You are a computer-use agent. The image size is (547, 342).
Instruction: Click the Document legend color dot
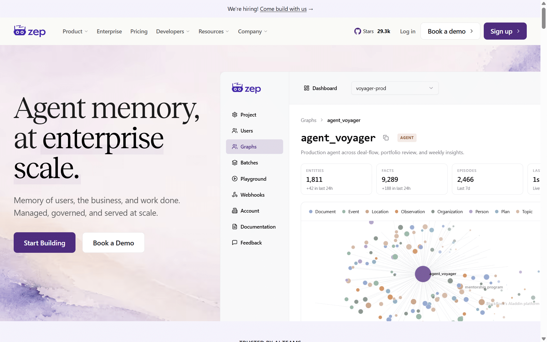[x=311, y=211]
